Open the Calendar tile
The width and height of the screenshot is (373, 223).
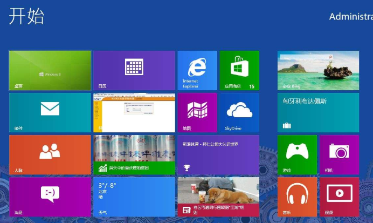point(134,70)
